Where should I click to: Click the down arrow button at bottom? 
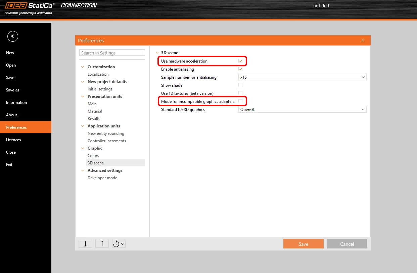coord(85,244)
